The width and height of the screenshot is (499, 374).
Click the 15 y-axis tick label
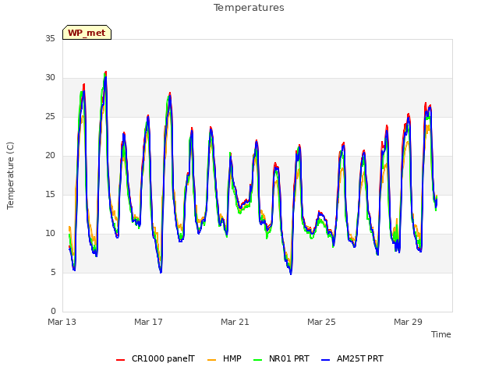50,195
